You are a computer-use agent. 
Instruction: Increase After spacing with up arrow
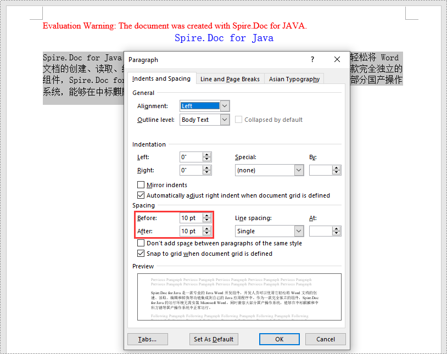click(206, 229)
